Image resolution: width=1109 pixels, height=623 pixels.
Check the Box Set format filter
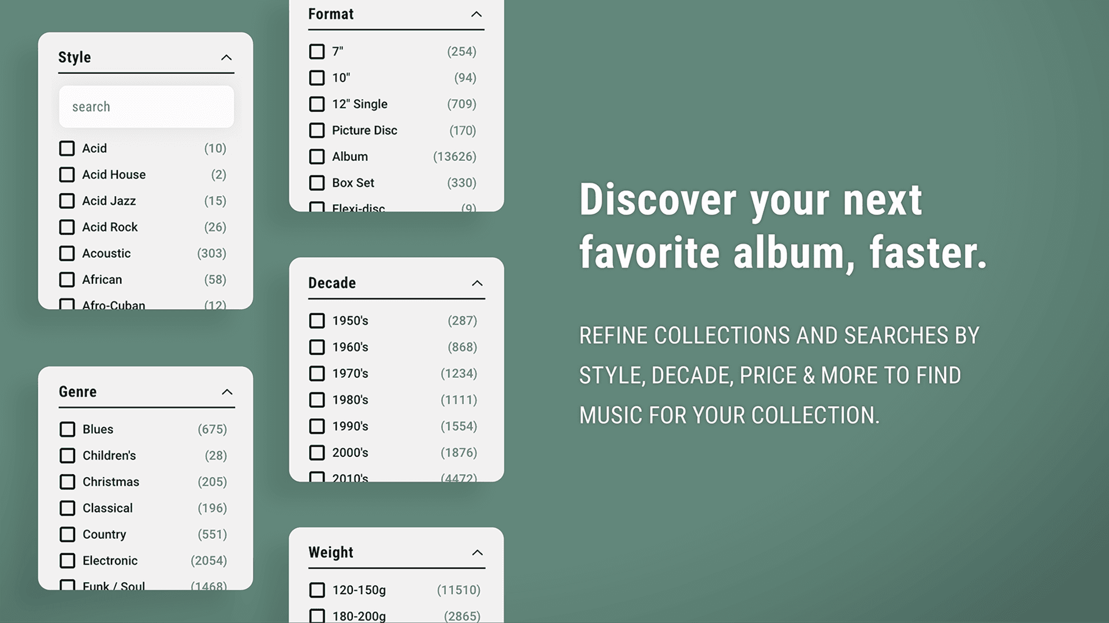(x=317, y=183)
